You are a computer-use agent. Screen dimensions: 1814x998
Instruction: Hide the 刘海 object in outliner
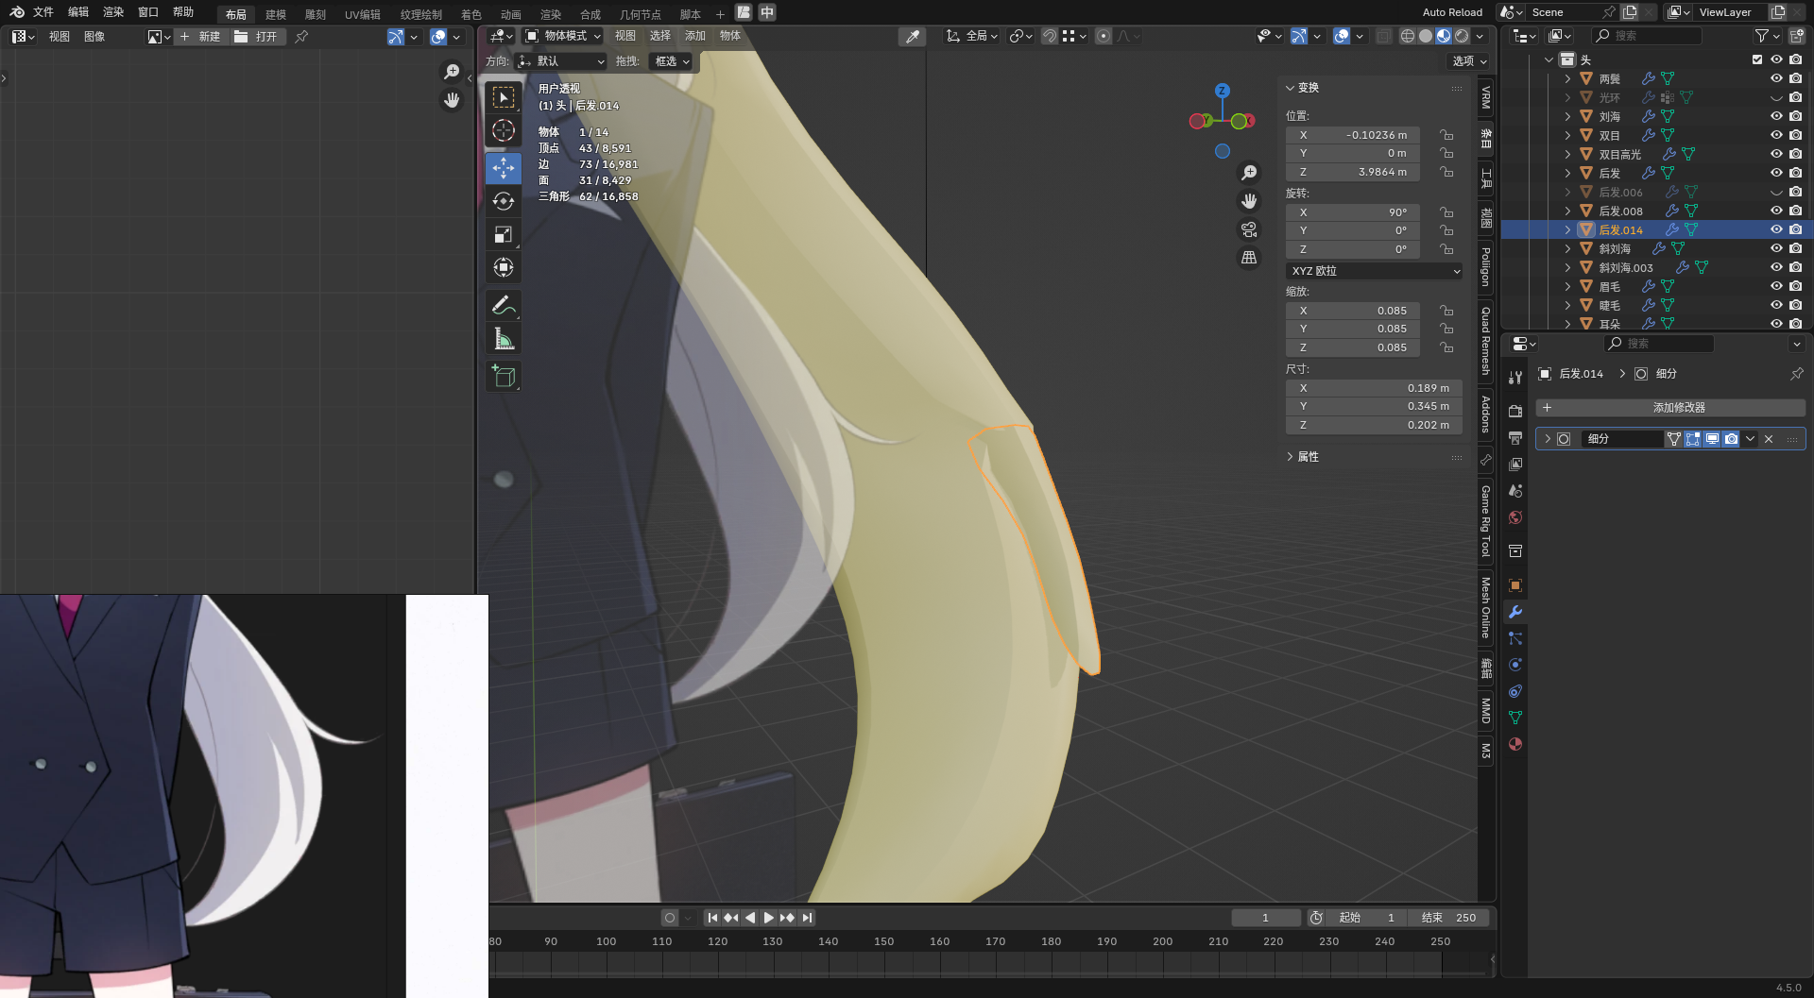point(1776,116)
